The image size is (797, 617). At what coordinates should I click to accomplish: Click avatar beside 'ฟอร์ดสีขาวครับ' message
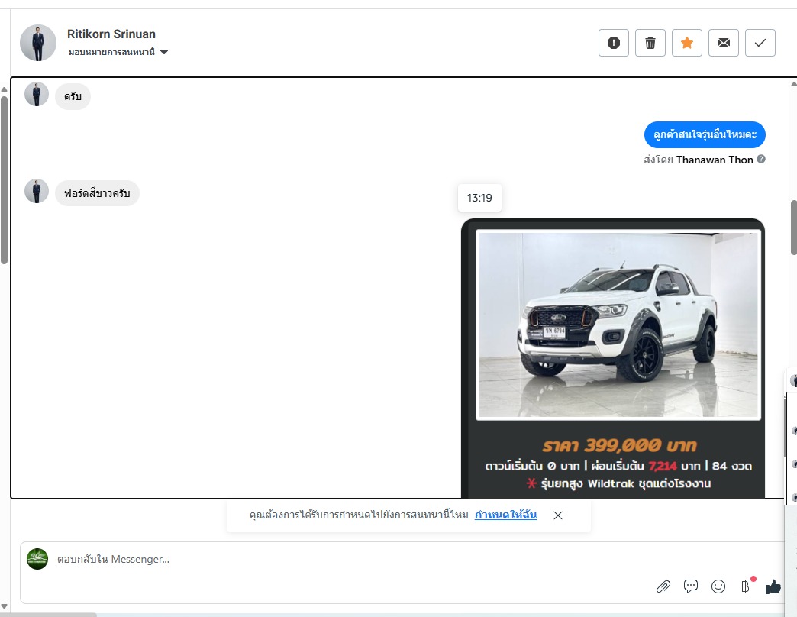pos(37,191)
